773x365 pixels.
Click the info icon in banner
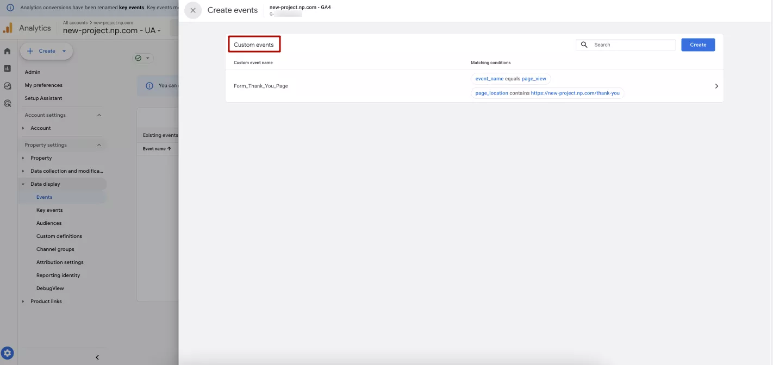10,8
